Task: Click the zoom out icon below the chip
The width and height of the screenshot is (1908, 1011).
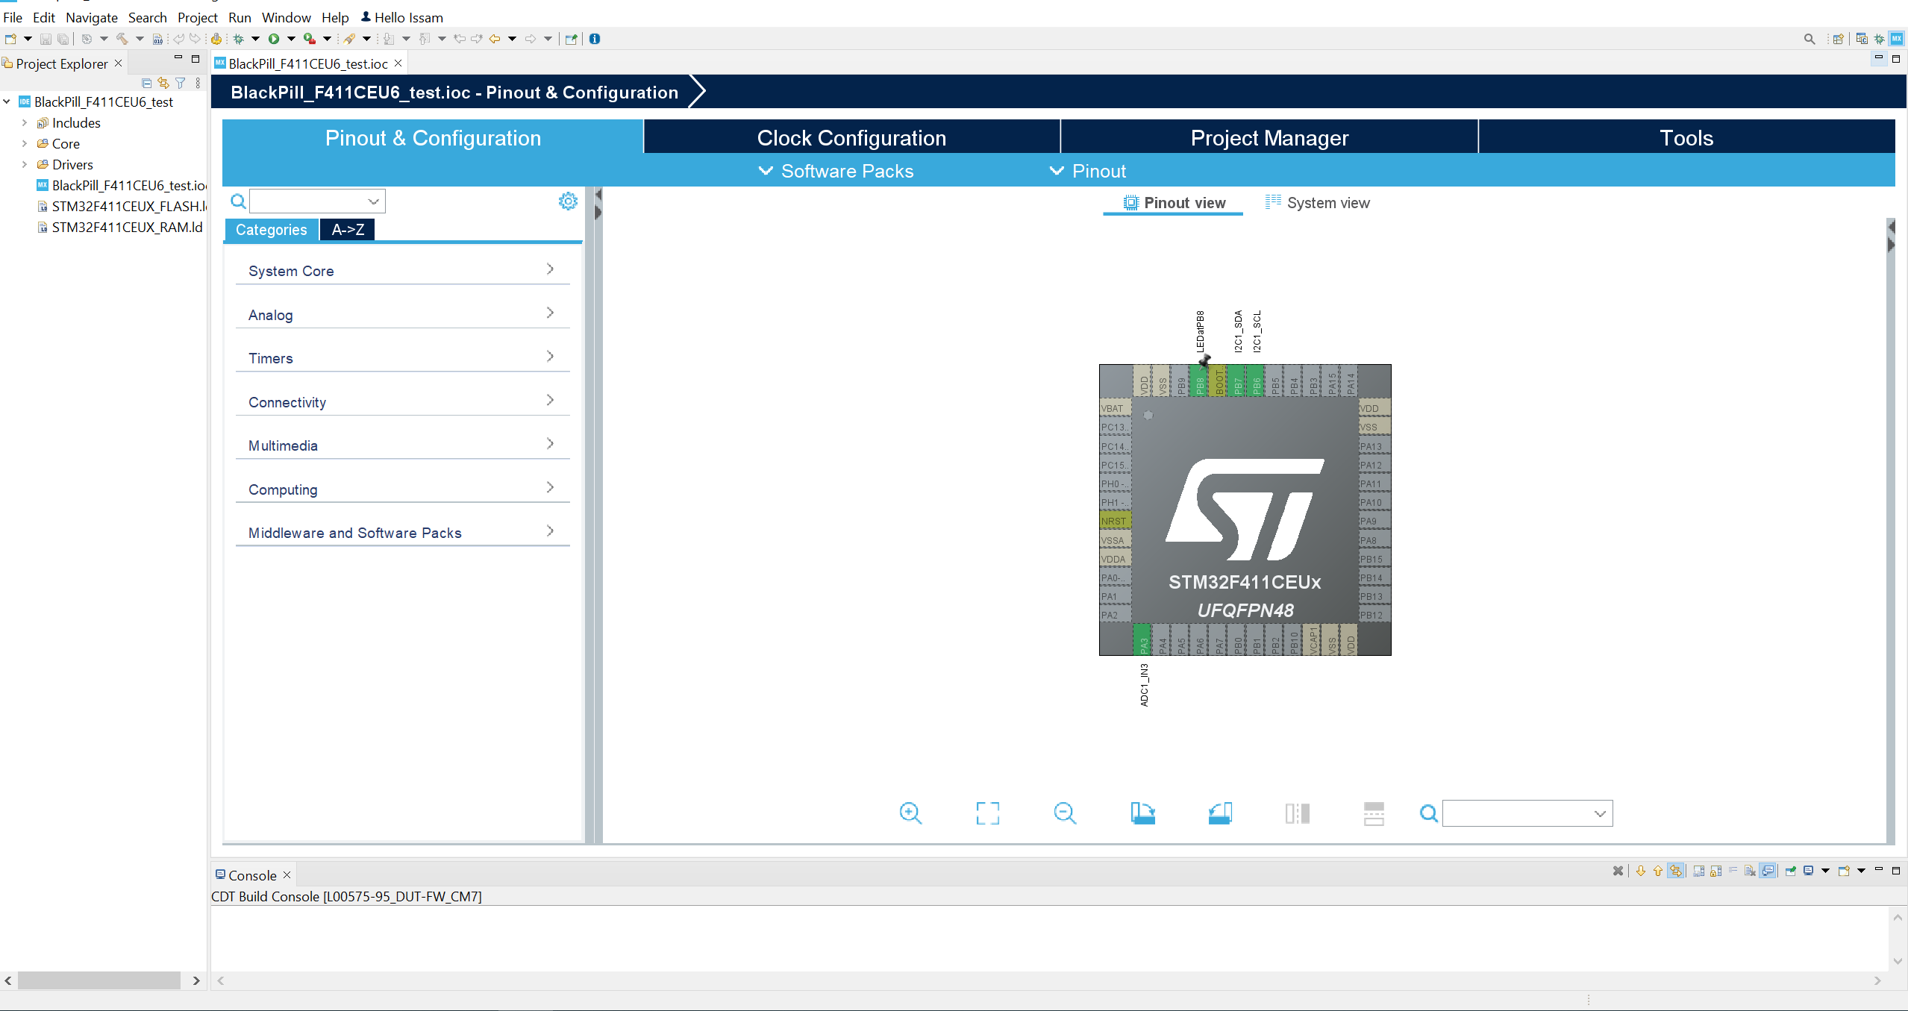Action: pyautogui.click(x=1065, y=813)
